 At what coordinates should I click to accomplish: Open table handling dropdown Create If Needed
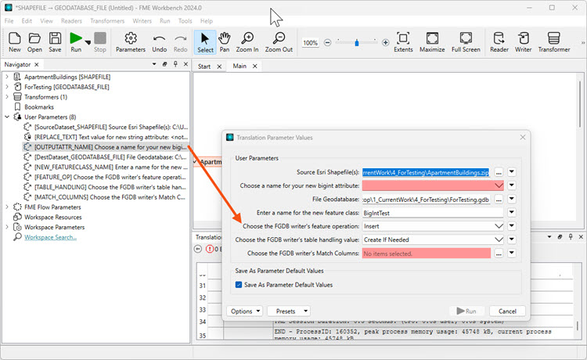point(433,240)
